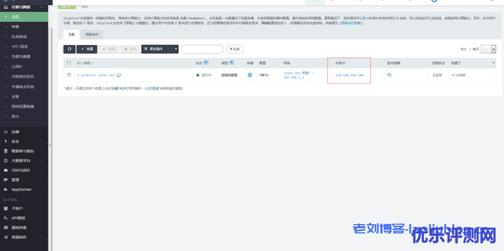
Task: Click the 右键 link in the hint text
Action: pyautogui.click(x=115, y=89)
